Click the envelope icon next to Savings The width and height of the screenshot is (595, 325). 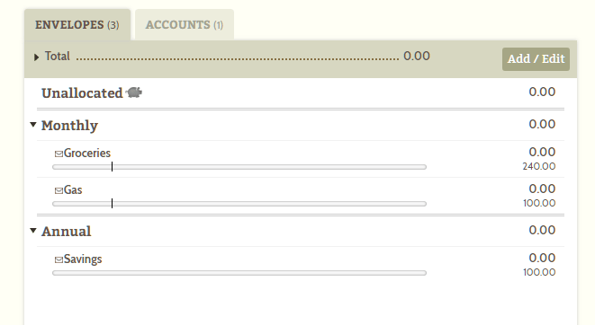[59, 259]
